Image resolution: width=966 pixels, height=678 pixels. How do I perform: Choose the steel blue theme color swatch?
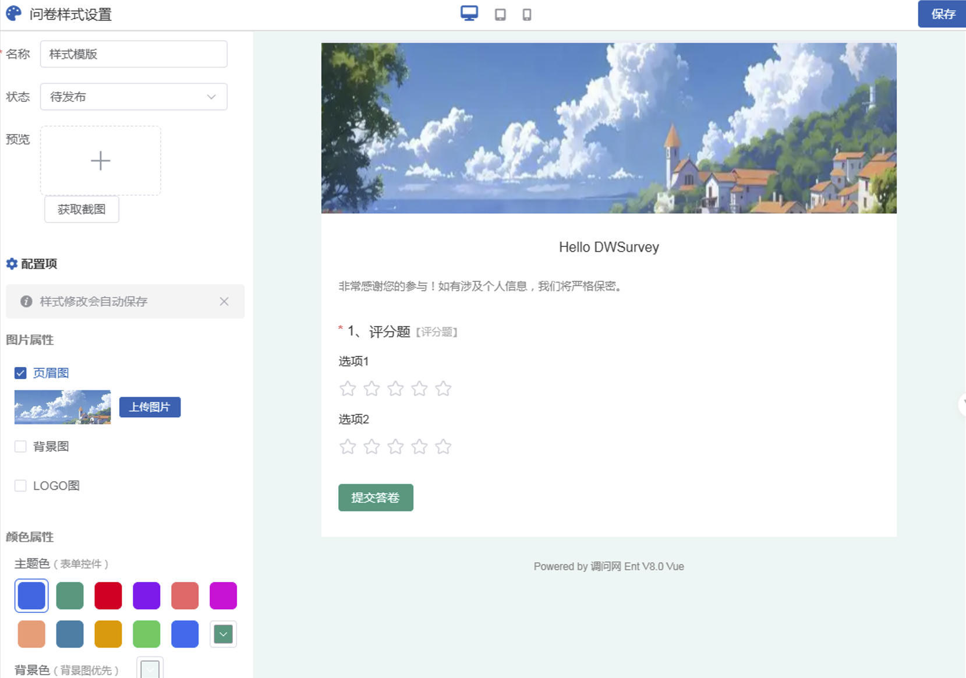click(70, 634)
